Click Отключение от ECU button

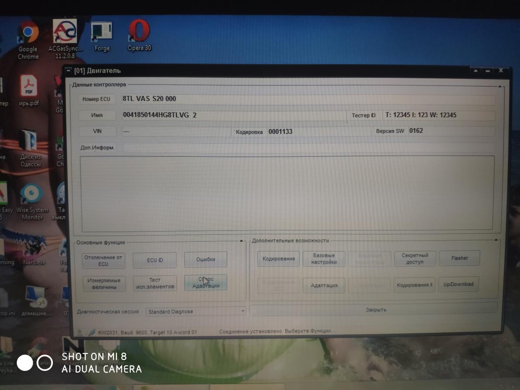pos(103,260)
